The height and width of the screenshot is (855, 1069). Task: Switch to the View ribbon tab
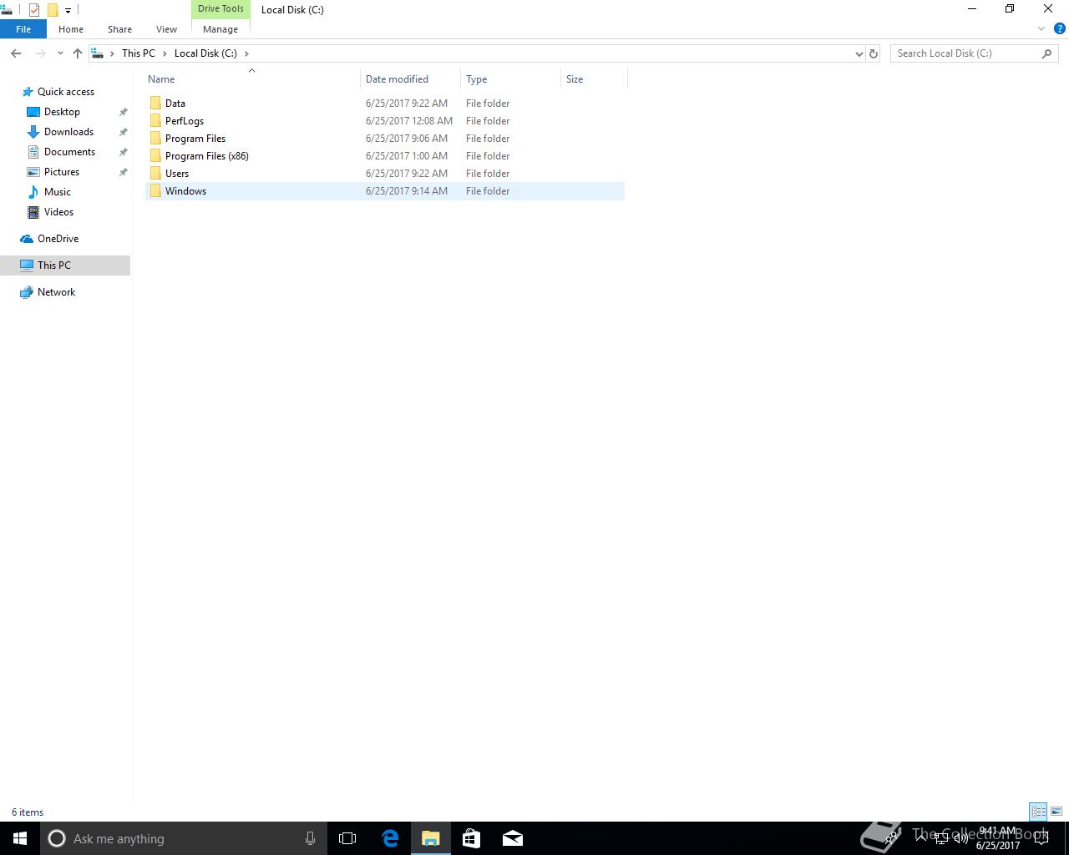point(166,29)
